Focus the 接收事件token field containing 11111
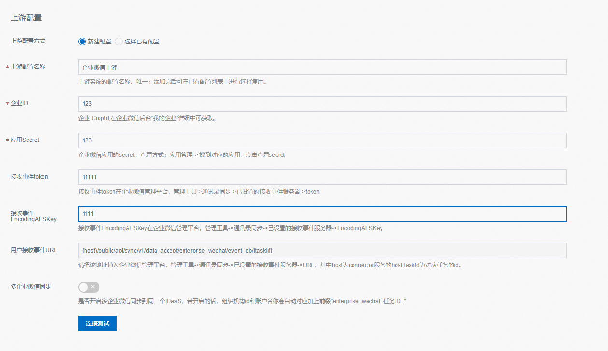 [x=322, y=177]
